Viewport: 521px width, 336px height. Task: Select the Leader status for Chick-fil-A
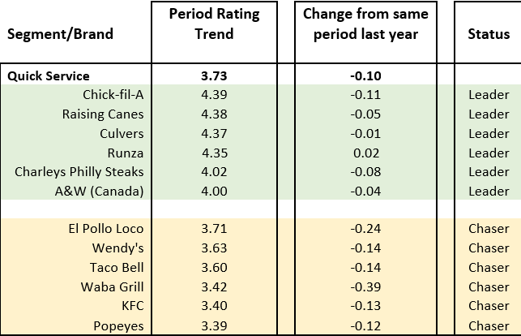[489, 95]
